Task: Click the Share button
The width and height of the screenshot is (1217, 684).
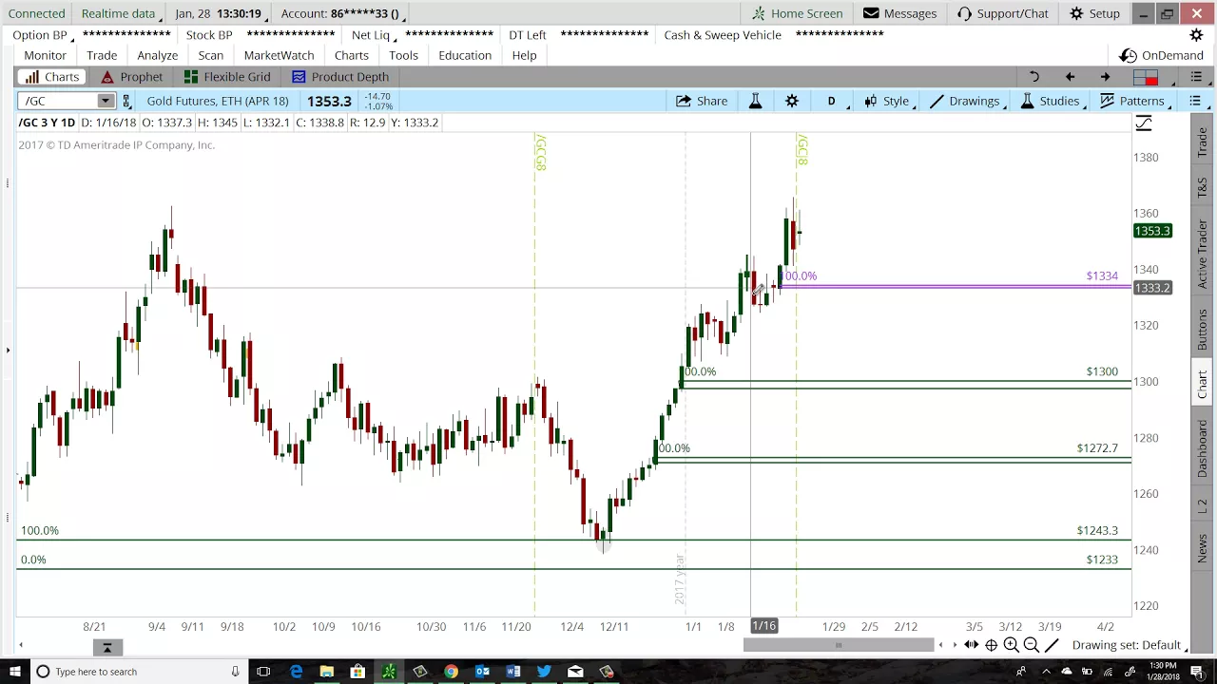Action: point(702,101)
